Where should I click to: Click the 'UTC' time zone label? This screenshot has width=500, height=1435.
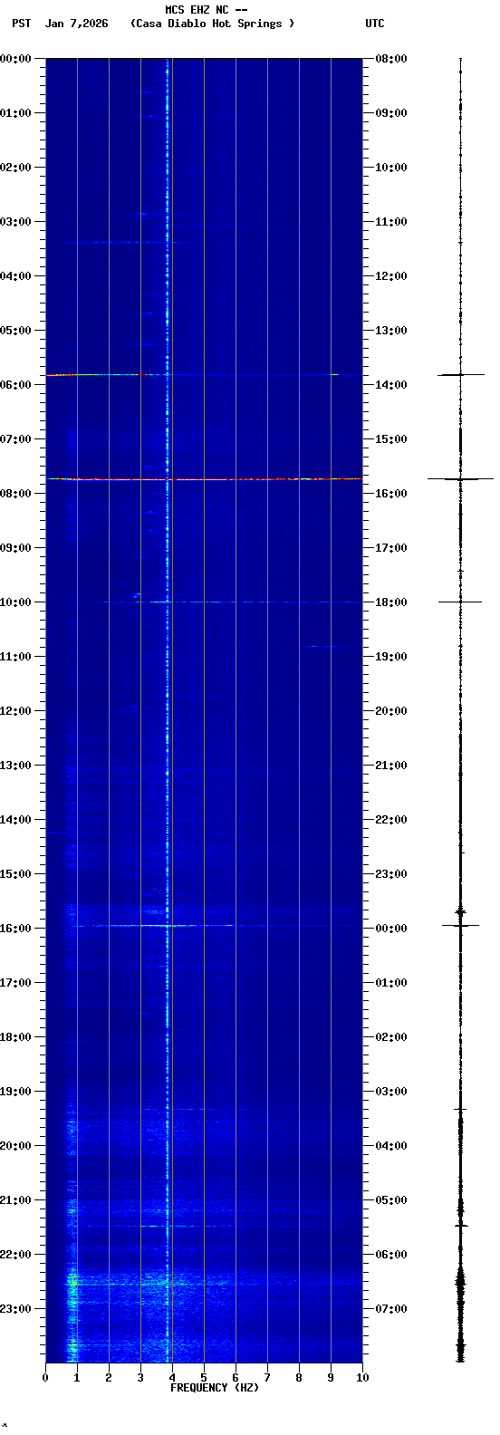pos(375,24)
